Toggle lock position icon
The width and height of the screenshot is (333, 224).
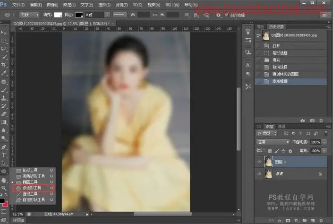coord(283,151)
